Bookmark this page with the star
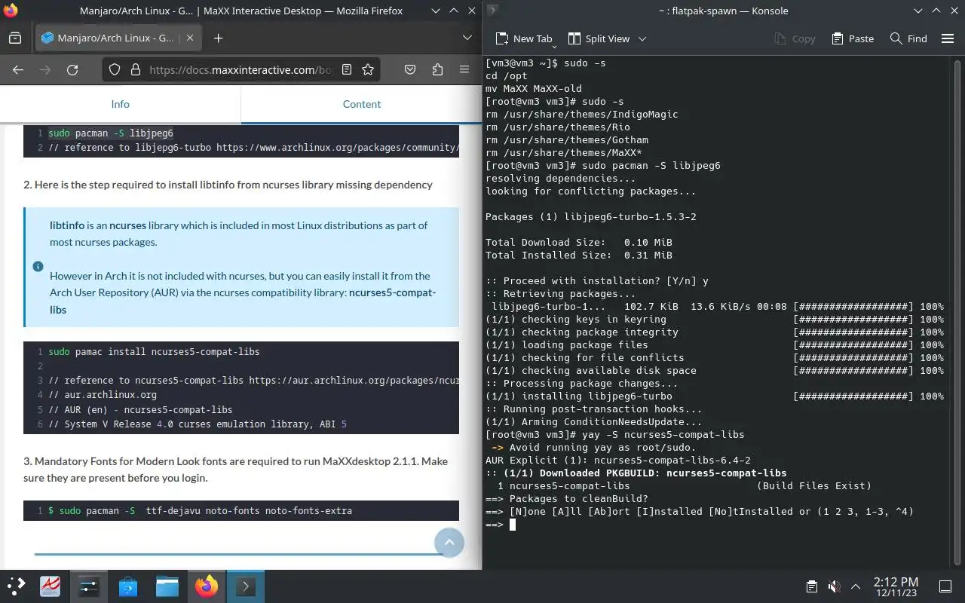The height and width of the screenshot is (603, 965). [x=368, y=69]
